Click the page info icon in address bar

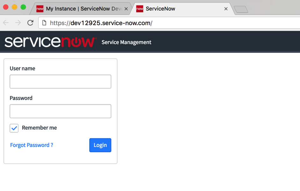[x=44, y=23]
